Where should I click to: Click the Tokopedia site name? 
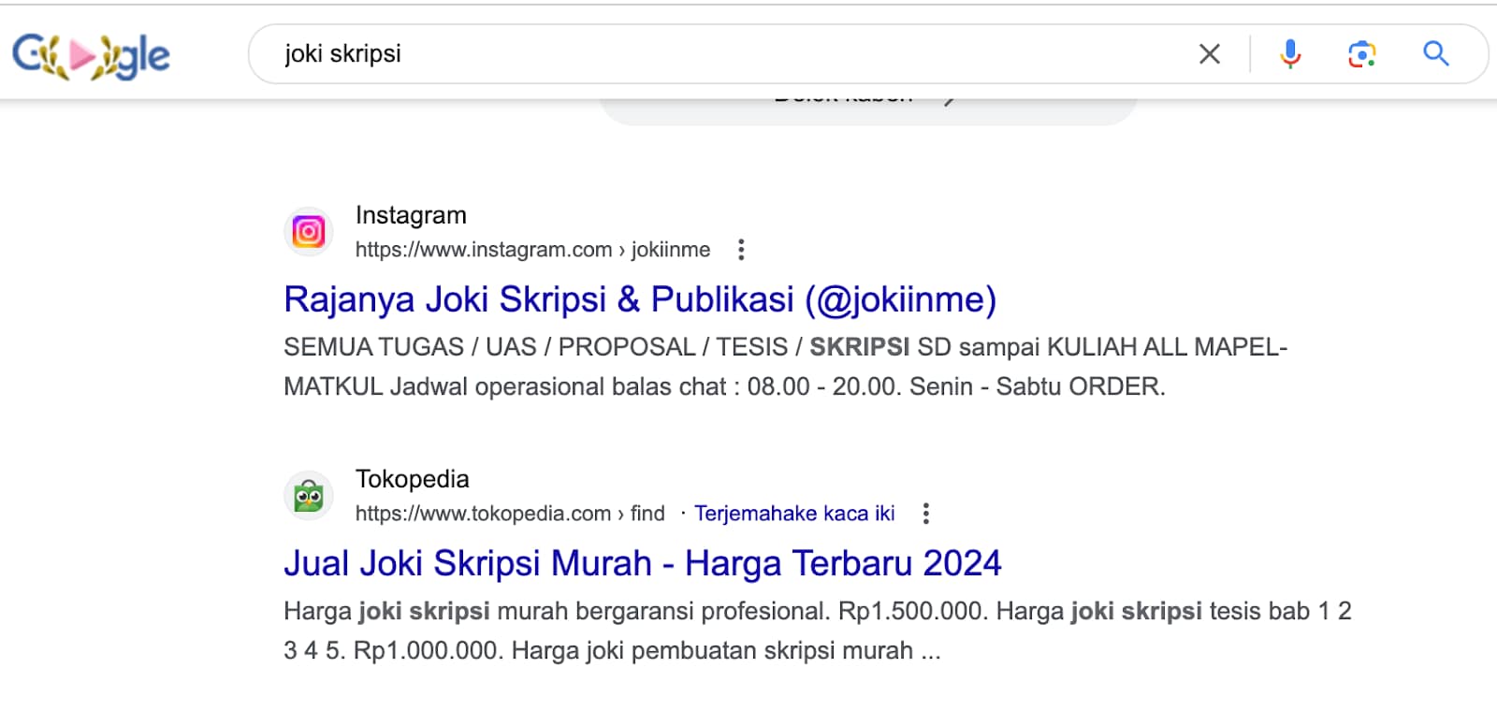[412, 479]
